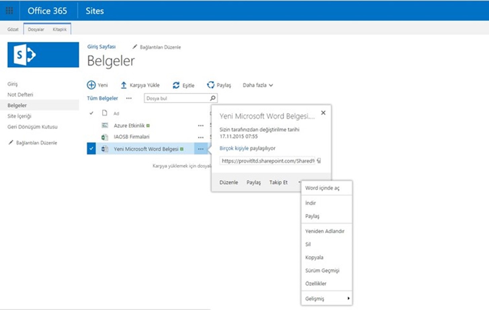The width and height of the screenshot is (489, 310).
Task: Click the SharePoint site logo
Action: [43, 55]
